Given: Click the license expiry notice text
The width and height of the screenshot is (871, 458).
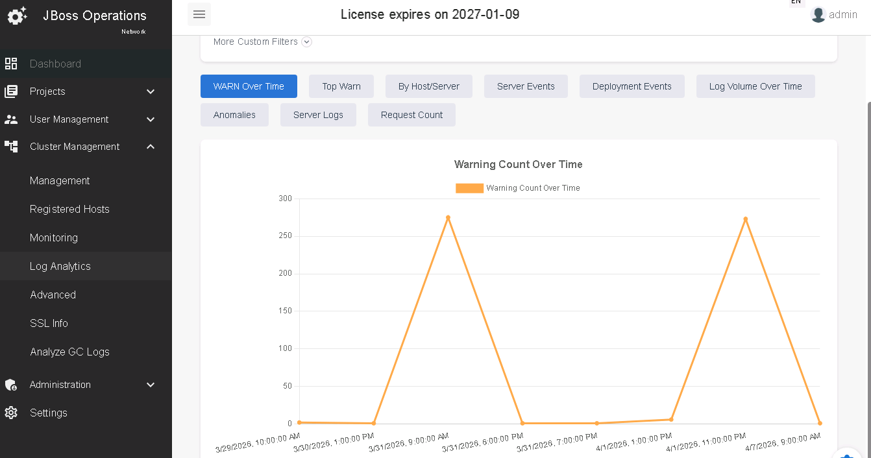Looking at the screenshot, I should pos(430,14).
